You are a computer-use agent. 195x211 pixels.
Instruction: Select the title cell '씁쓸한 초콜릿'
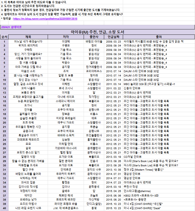(28, 118)
